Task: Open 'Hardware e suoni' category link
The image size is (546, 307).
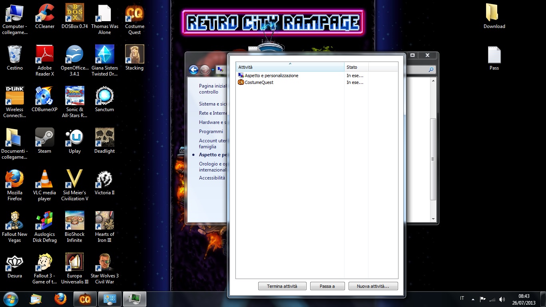Action: [x=213, y=122]
